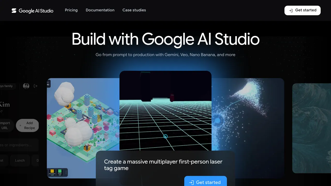
Task: Click the logout icon beside the avatar
Action: (x=36, y=86)
